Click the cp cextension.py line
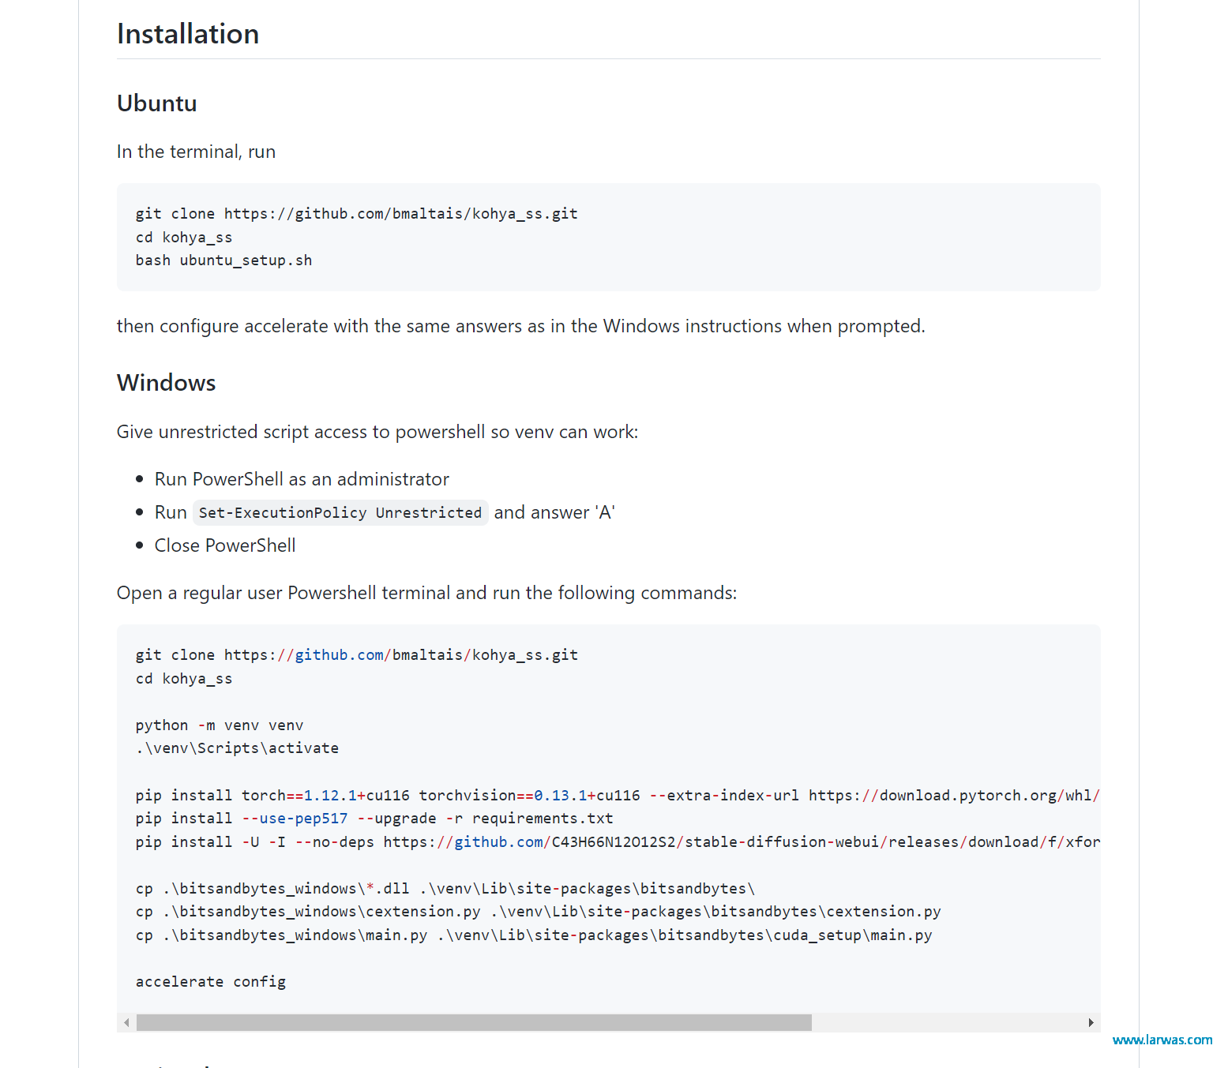Screen dimensions: 1228x1068 tap(538, 912)
